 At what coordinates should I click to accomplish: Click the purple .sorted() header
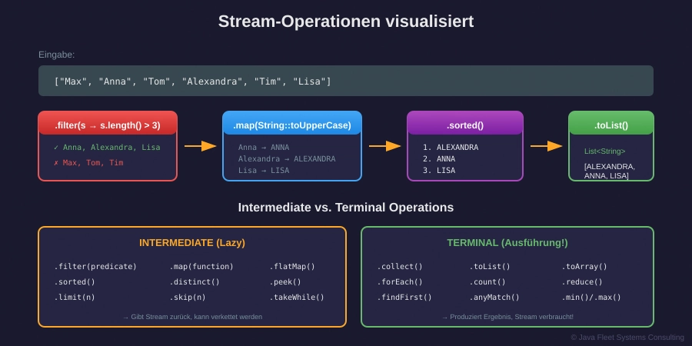tap(465, 125)
